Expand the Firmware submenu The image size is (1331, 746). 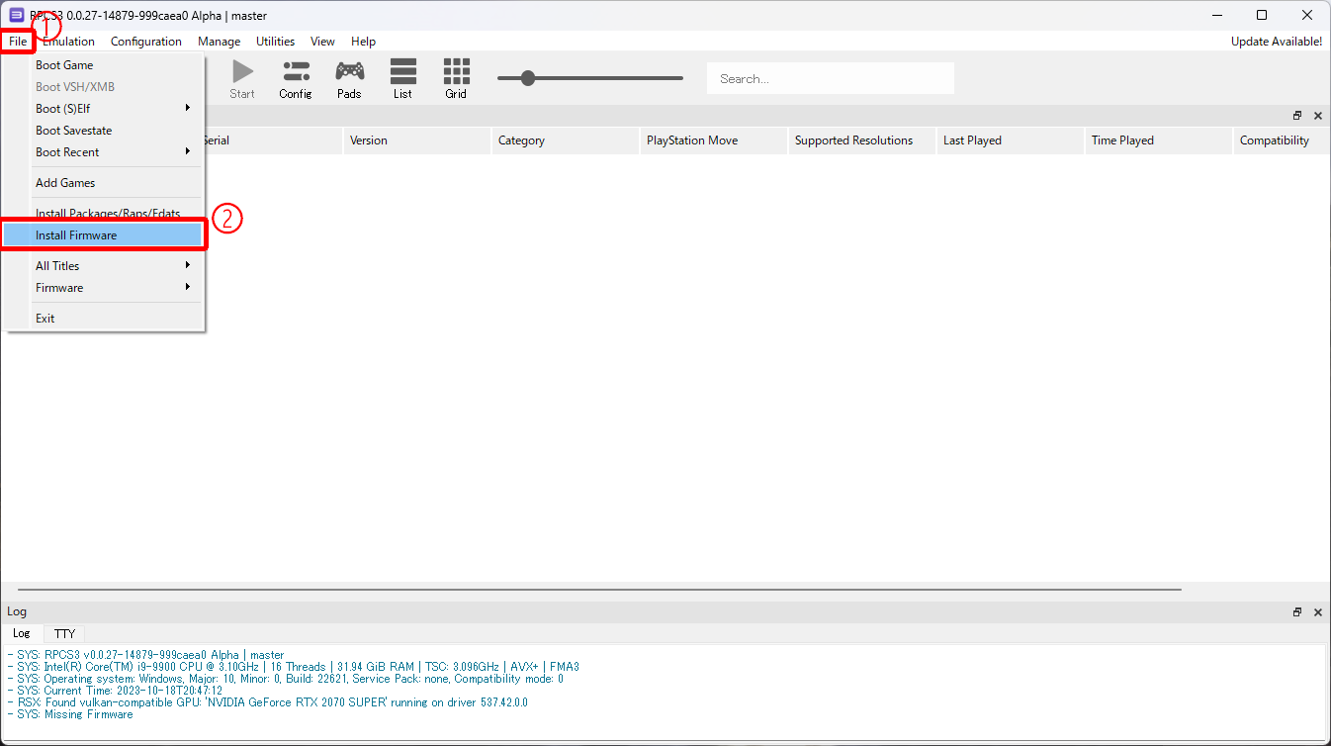point(103,288)
